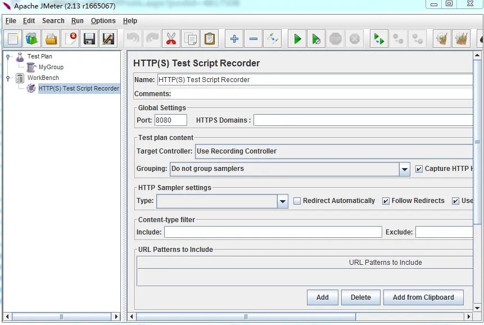Click right panel vertical scrollbar thumb

(477, 142)
